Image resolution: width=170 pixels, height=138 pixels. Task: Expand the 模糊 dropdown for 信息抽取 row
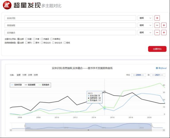pyautogui.click(x=145, y=25)
